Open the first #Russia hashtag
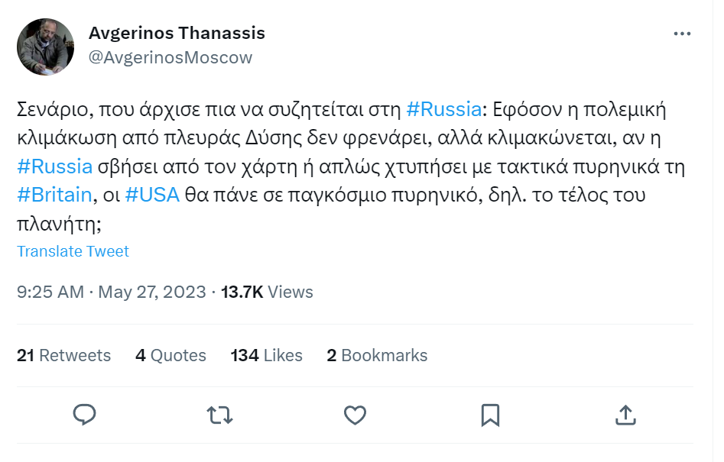Screen dimensions: 724x462 pos(443,109)
